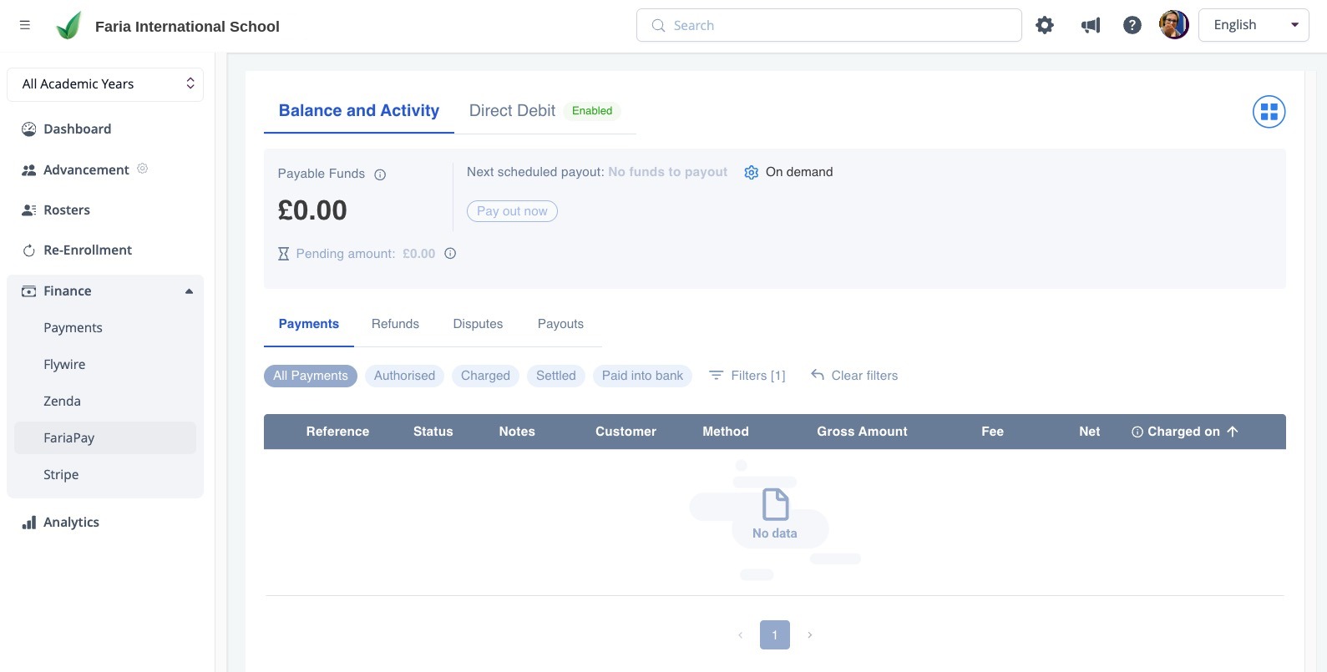
Task: Click the Faria green leaf logo
Action: click(x=68, y=26)
